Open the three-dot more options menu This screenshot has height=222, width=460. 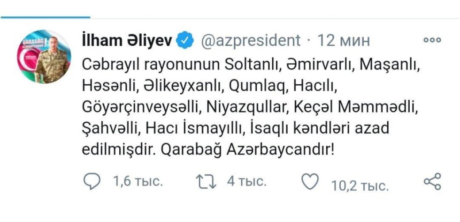(x=432, y=40)
